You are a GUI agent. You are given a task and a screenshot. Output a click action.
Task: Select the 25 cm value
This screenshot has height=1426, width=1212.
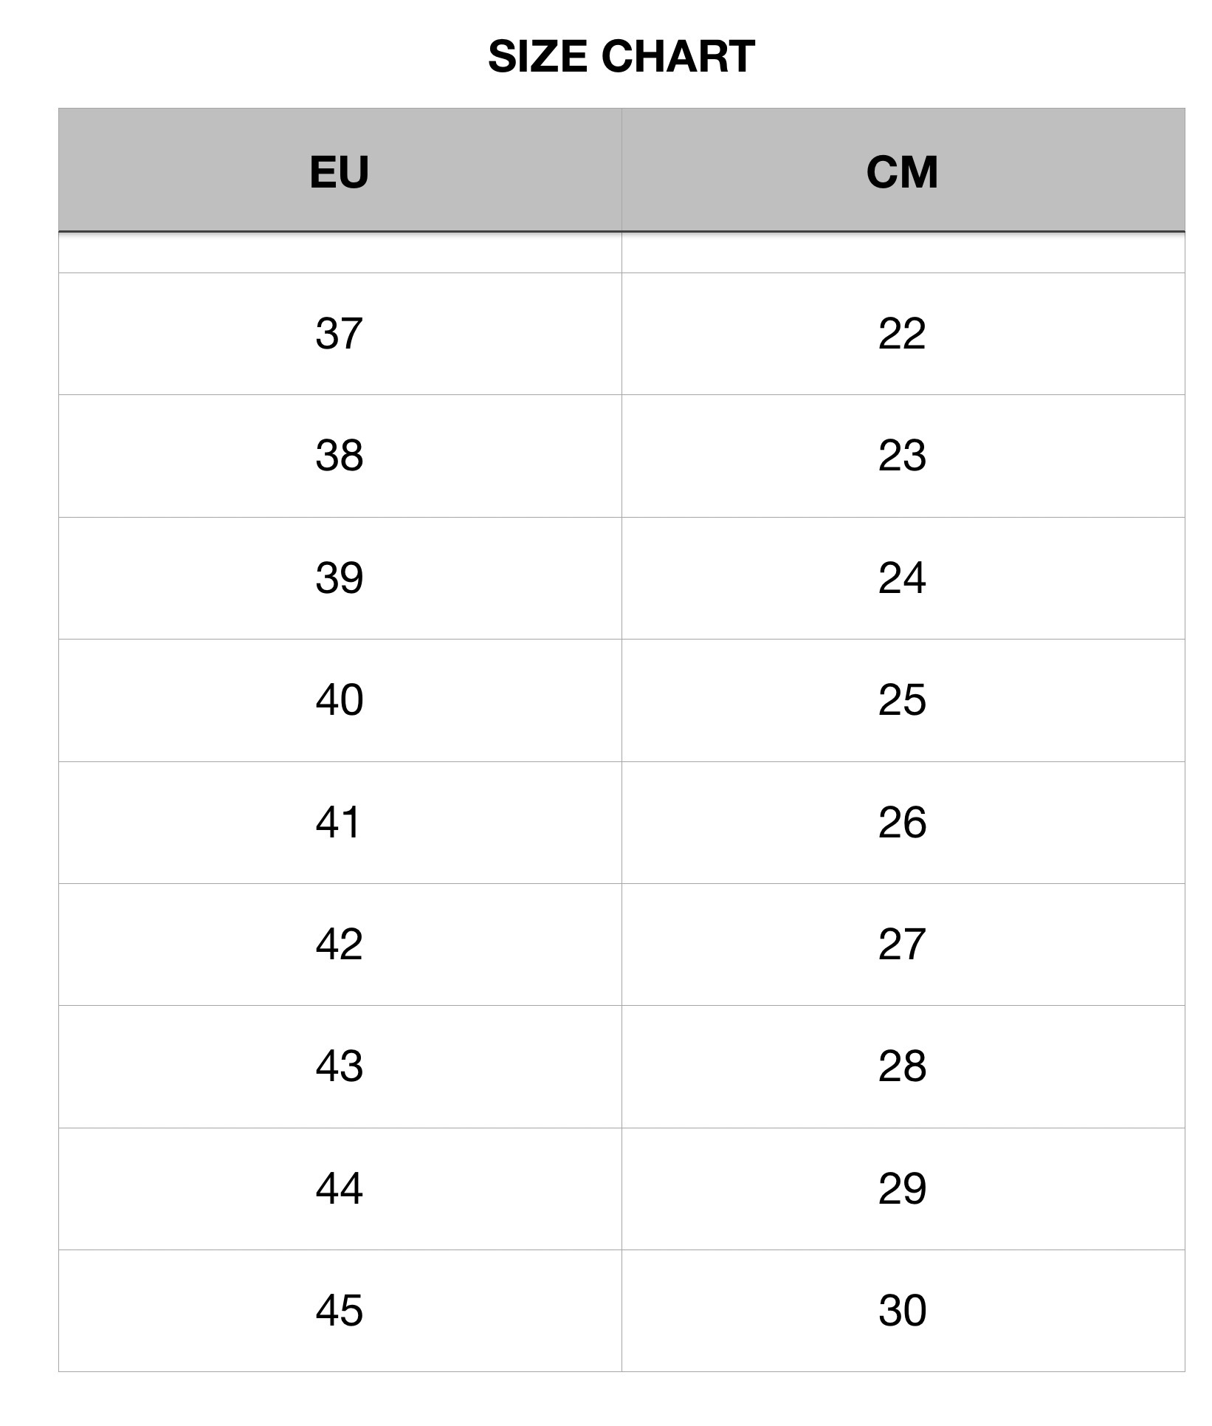click(902, 700)
